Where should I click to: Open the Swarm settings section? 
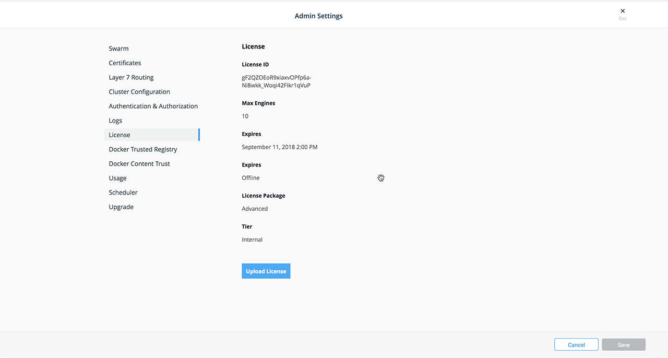point(118,49)
